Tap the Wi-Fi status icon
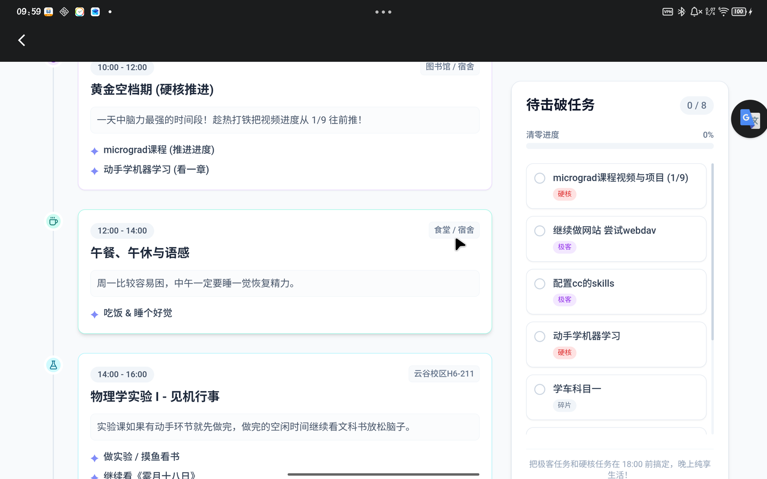Viewport: 767px width, 479px height. tap(723, 12)
